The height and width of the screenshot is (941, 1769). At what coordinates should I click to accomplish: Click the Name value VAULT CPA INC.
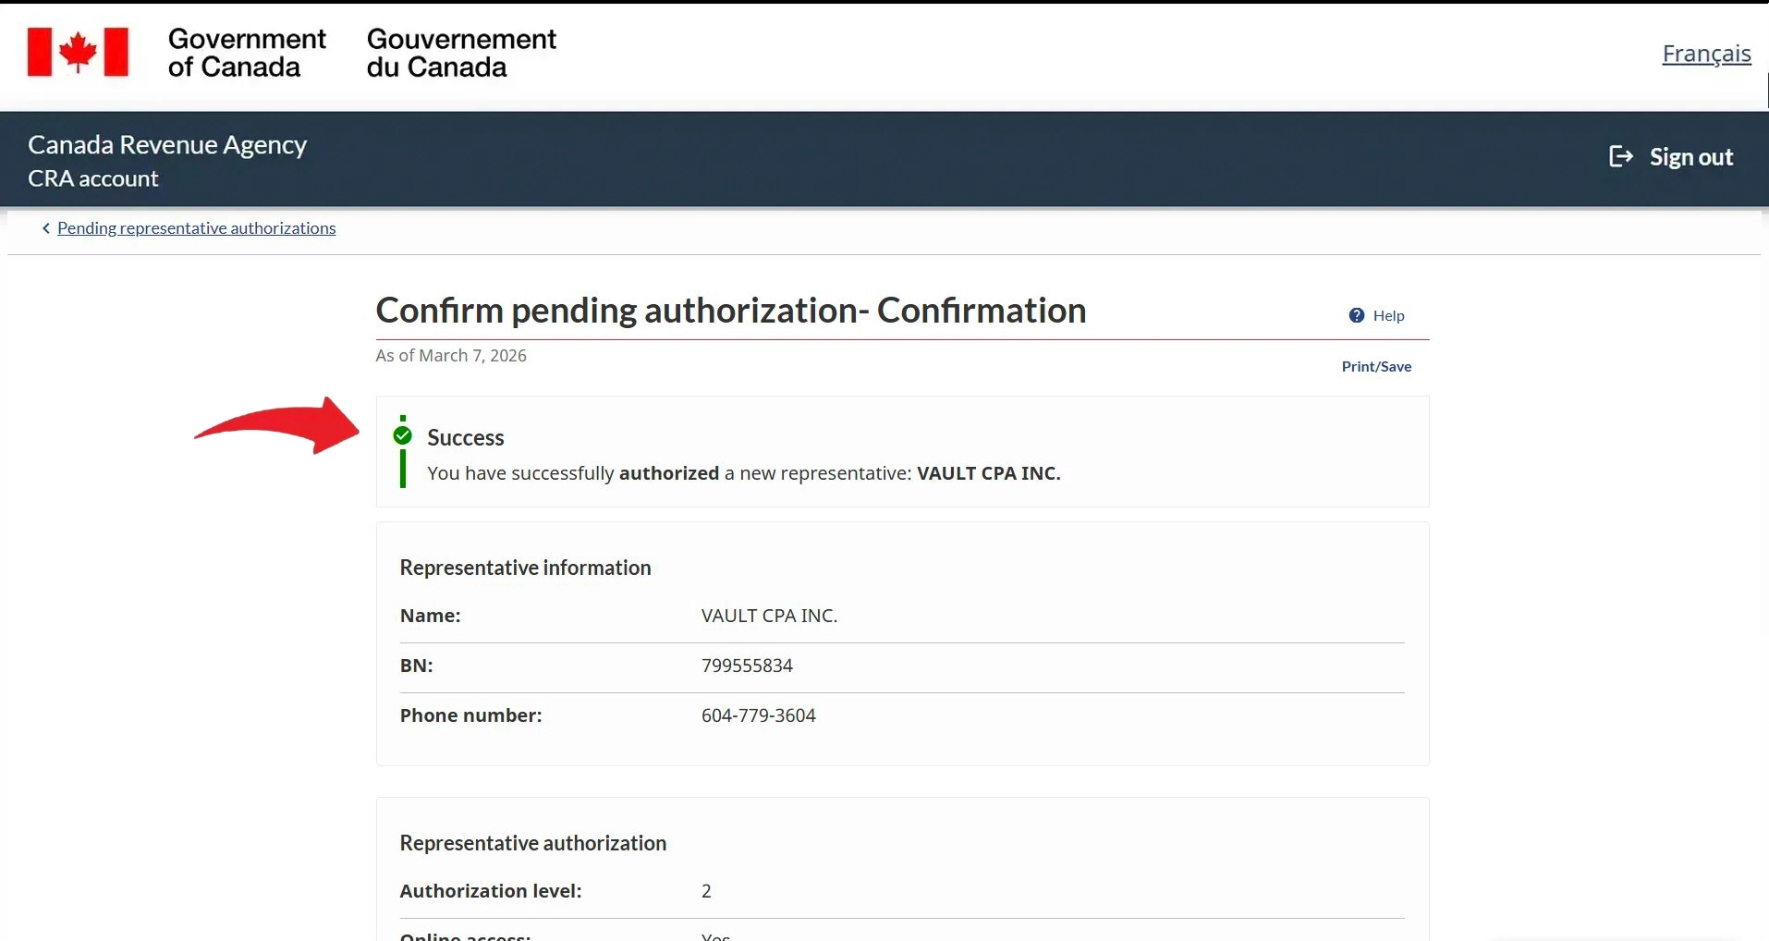[x=769, y=616]
